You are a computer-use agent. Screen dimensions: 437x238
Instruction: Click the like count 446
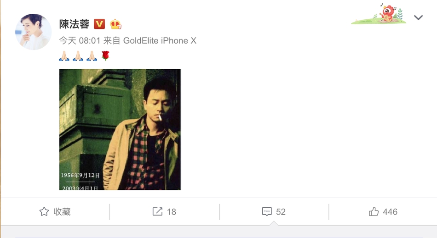pyautogui.click(x=390, y=212)
